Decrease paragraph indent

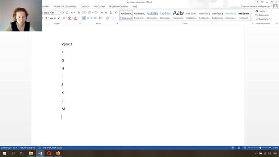(102, 13)
